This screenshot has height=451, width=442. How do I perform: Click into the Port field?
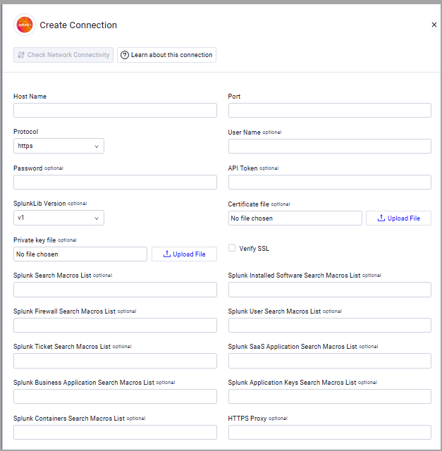pyautogui.click(x=330, y=110)
